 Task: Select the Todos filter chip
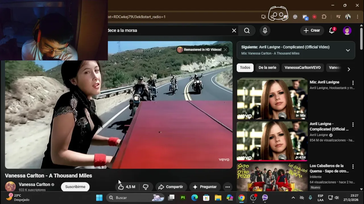(x=245, y=67)
